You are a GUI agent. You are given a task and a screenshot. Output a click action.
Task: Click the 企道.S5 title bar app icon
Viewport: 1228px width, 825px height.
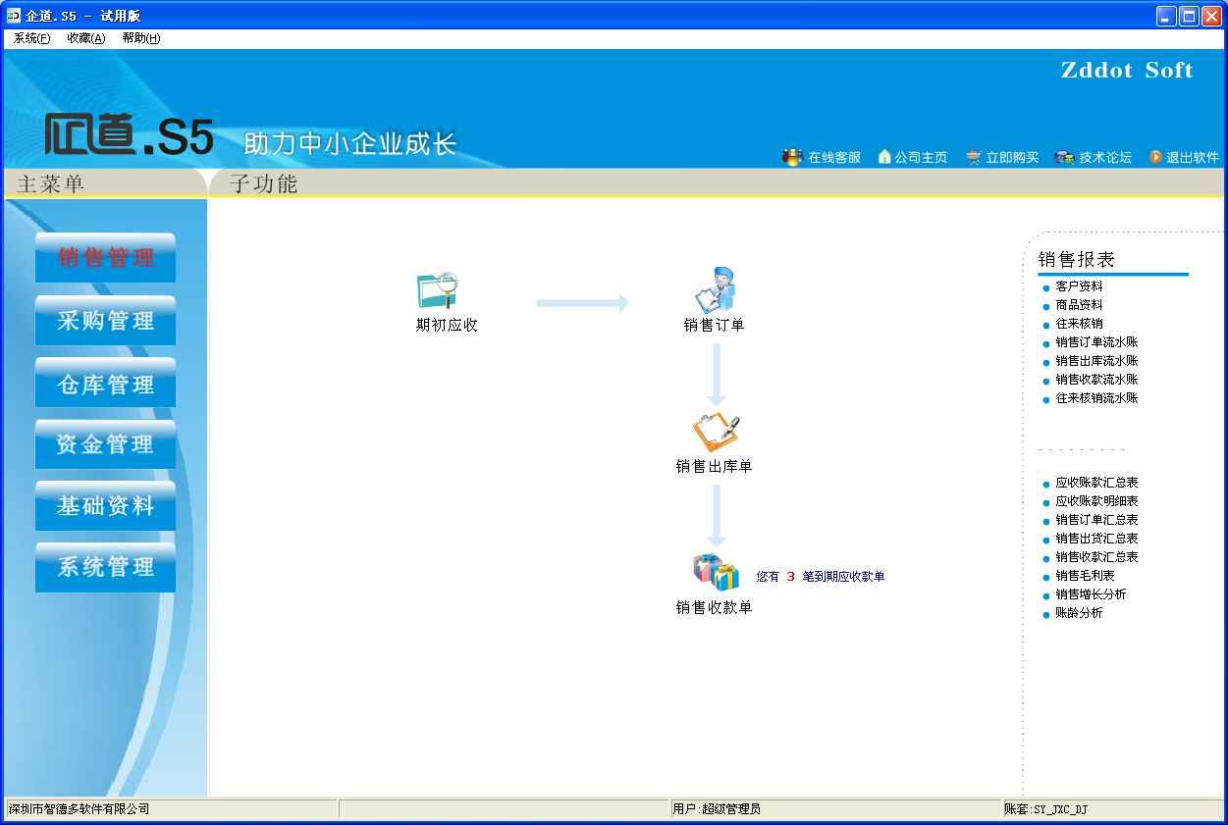tap(14, 16)
